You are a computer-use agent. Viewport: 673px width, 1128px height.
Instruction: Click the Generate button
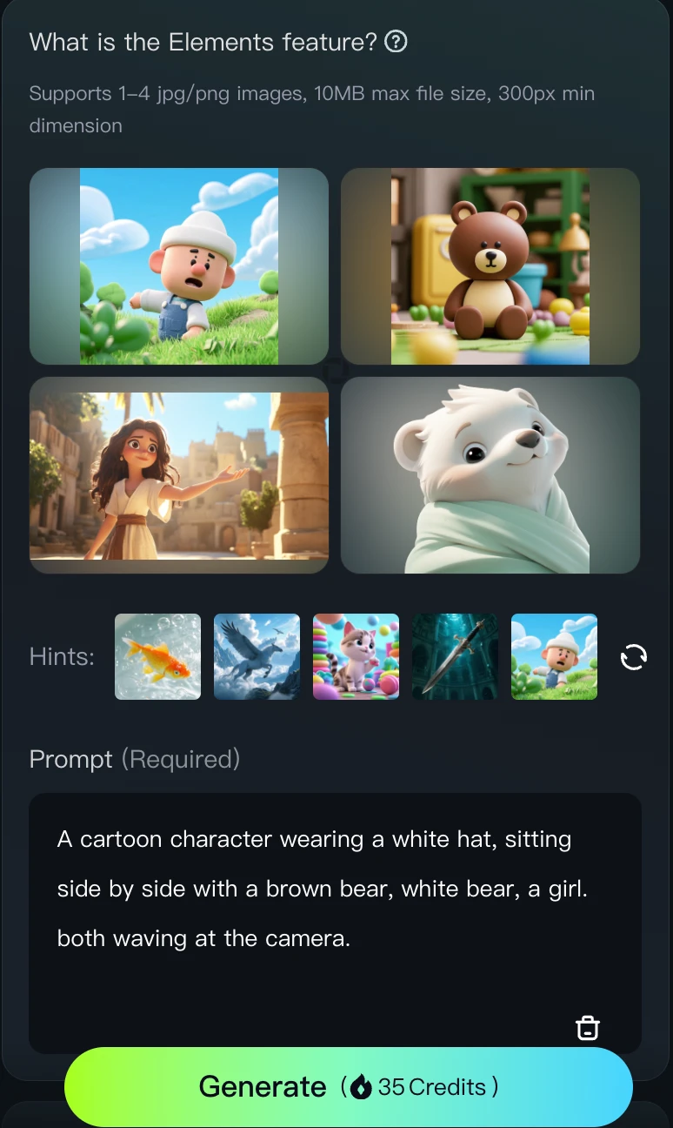(349, 1087)
